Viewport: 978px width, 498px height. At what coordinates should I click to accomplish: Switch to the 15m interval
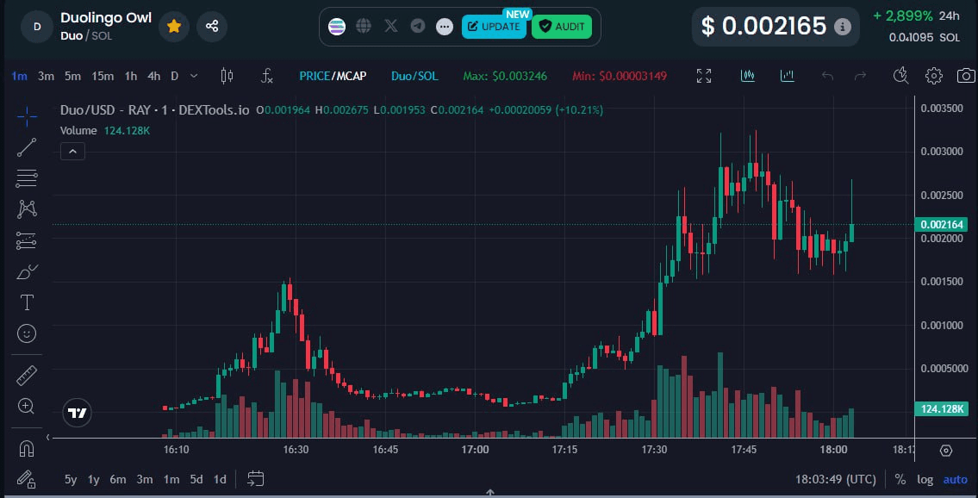pyautogui.click(x=103, y=76)
